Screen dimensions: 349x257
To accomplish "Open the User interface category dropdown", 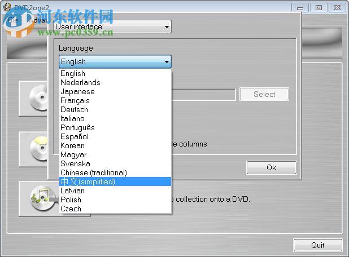I will click(112, 26).
